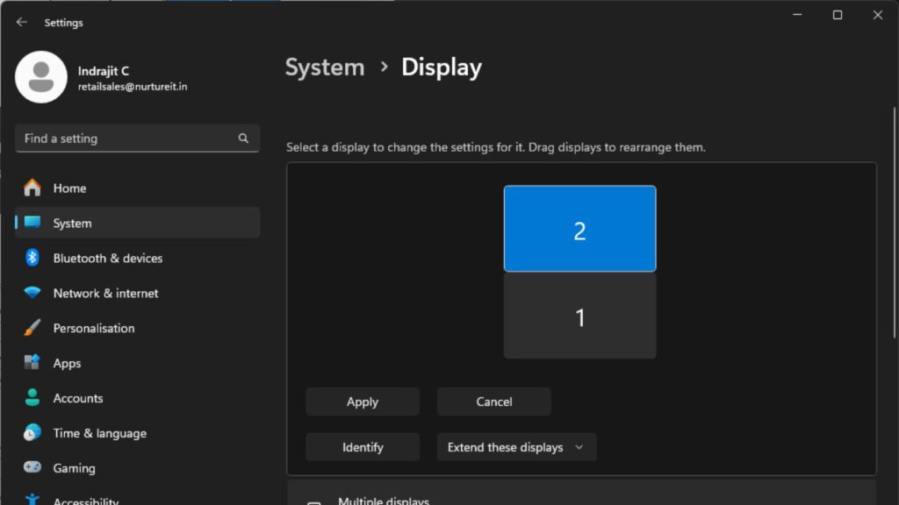The image size is (899, 505).
Task: Click the search magnifier icon
Action: 243,139
